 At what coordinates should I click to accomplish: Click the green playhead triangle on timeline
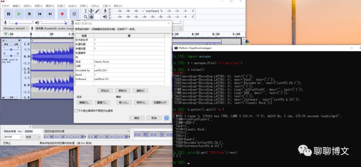[x=6, y=34]
